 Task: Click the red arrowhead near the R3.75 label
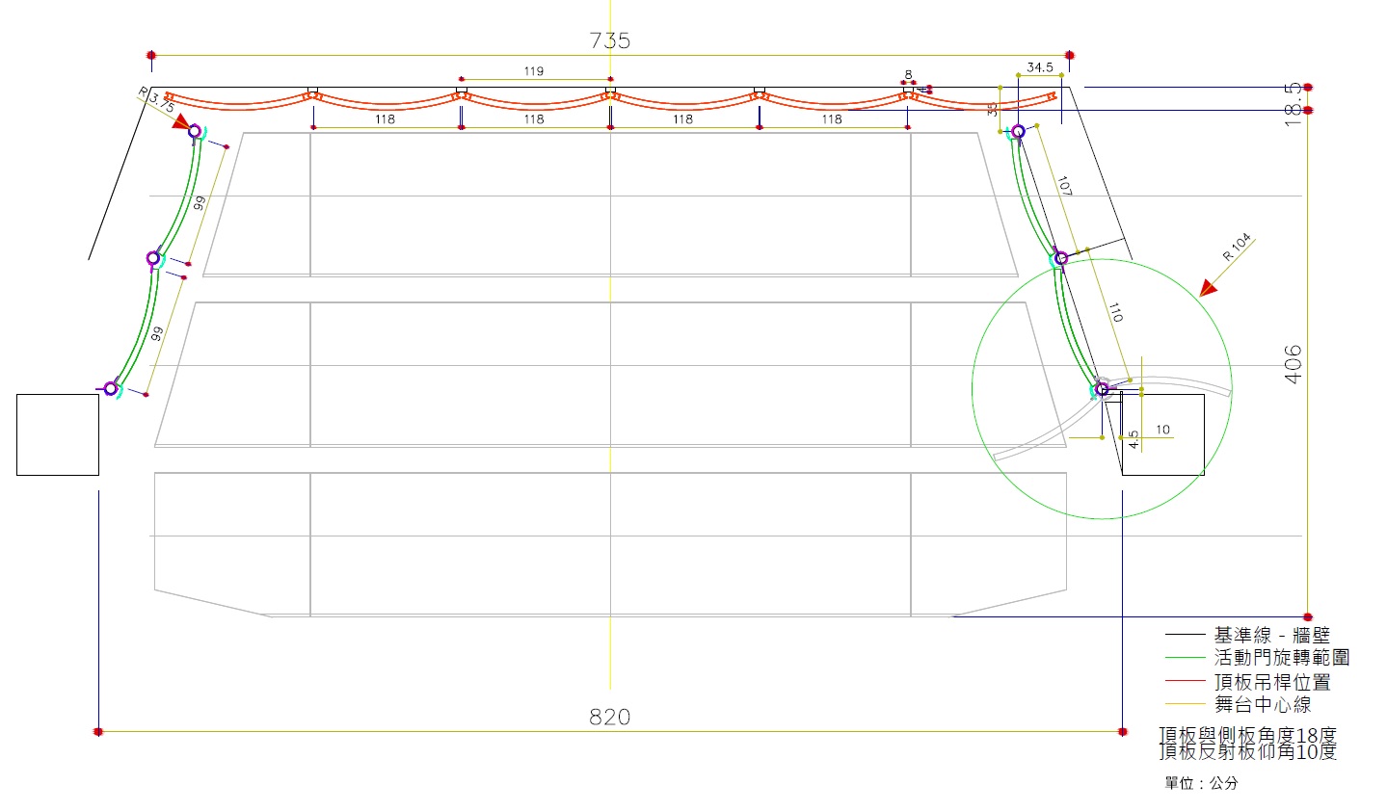[181, 122]
